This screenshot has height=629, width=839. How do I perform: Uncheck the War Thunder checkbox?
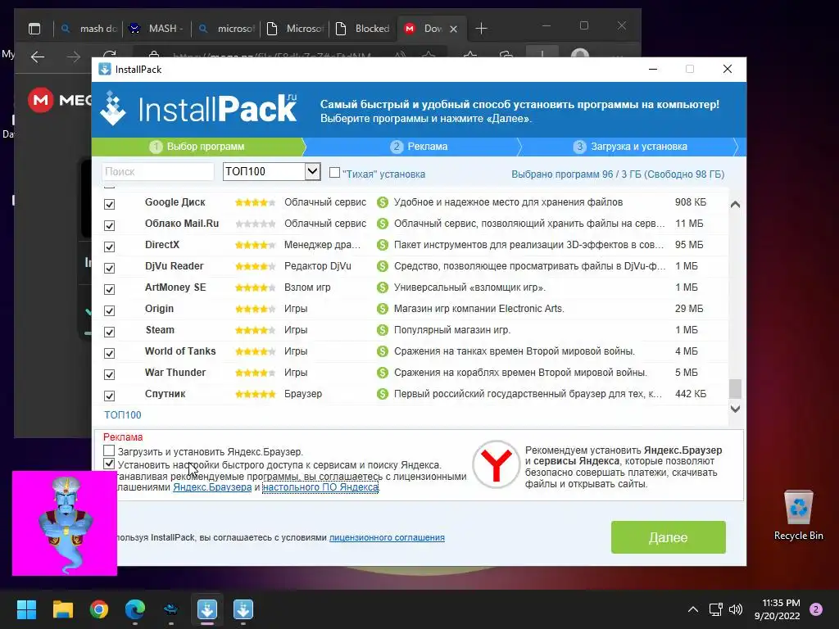pos(109,374)
